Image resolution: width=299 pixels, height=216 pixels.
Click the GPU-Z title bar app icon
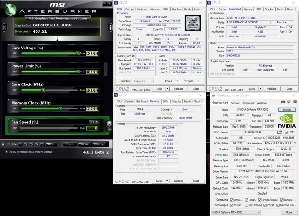coord(213,96)
